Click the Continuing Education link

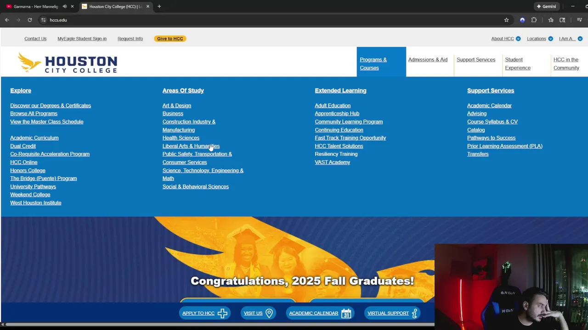(339, 130)
